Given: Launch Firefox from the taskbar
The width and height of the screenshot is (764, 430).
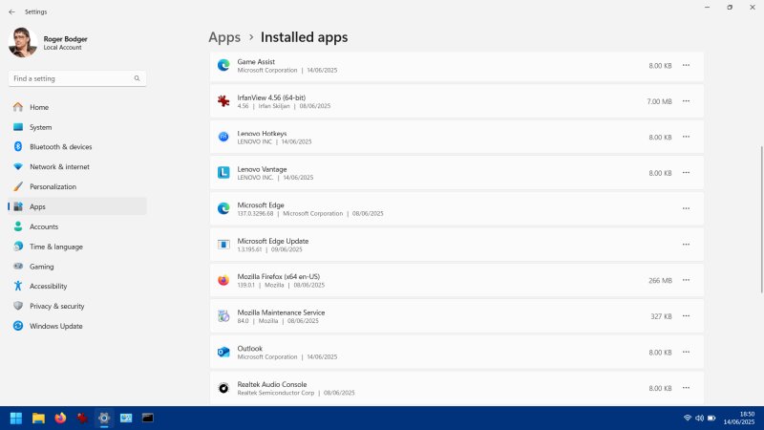Looking at the screenshot, I should pos(60,418).
